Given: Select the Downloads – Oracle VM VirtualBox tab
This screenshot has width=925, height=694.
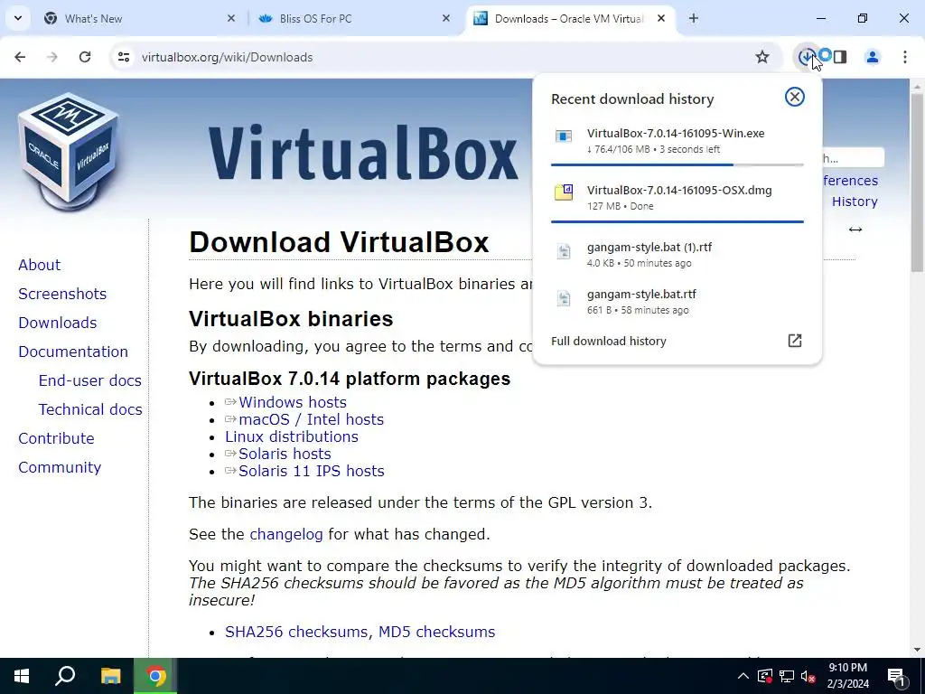Looking at the screenshot, I should point(569,18).
